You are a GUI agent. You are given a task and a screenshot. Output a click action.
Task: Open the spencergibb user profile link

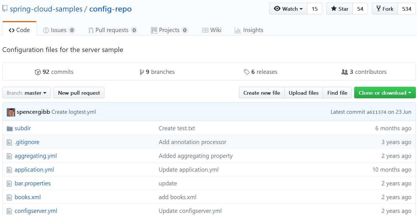tap(33, 112)
